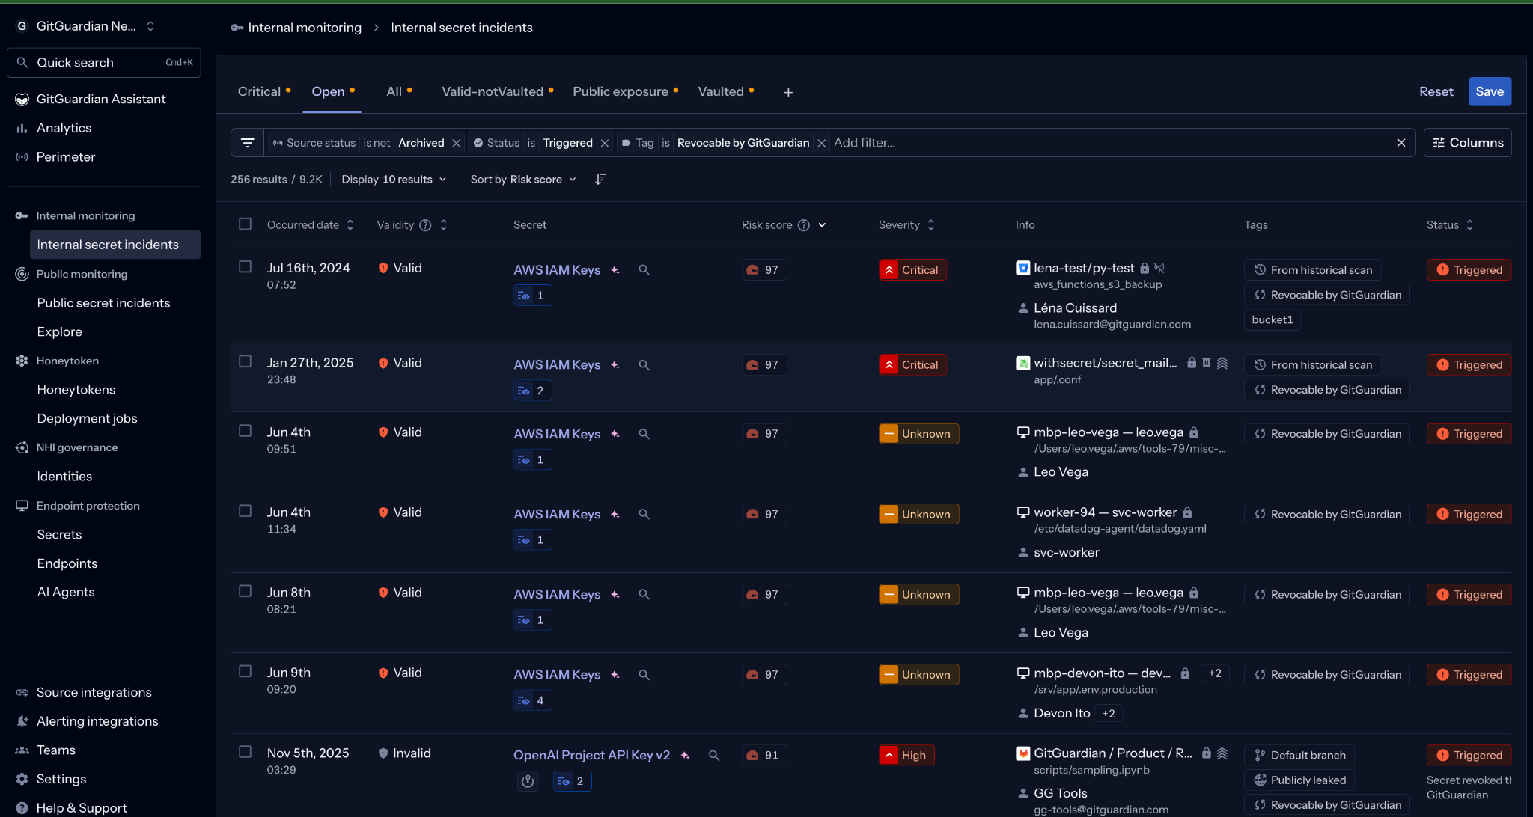1533x817 pixels.
Task: Click the revoke icon under OpenAI Project API Key
Action: coord(528,781)
